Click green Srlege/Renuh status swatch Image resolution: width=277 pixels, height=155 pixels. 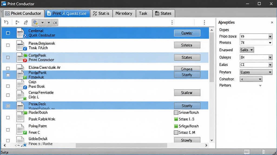coord(176,126)
